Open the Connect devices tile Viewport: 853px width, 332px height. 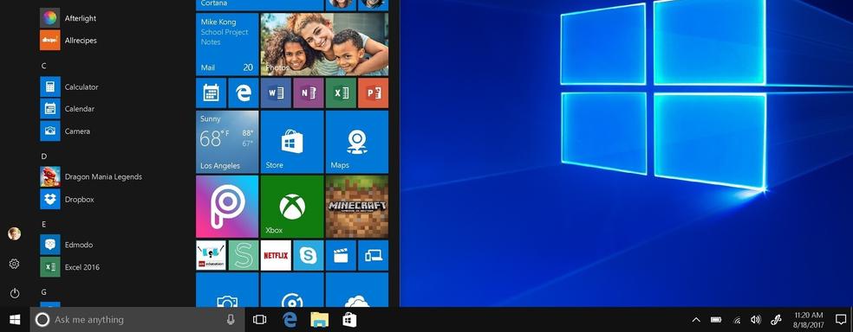373,256
